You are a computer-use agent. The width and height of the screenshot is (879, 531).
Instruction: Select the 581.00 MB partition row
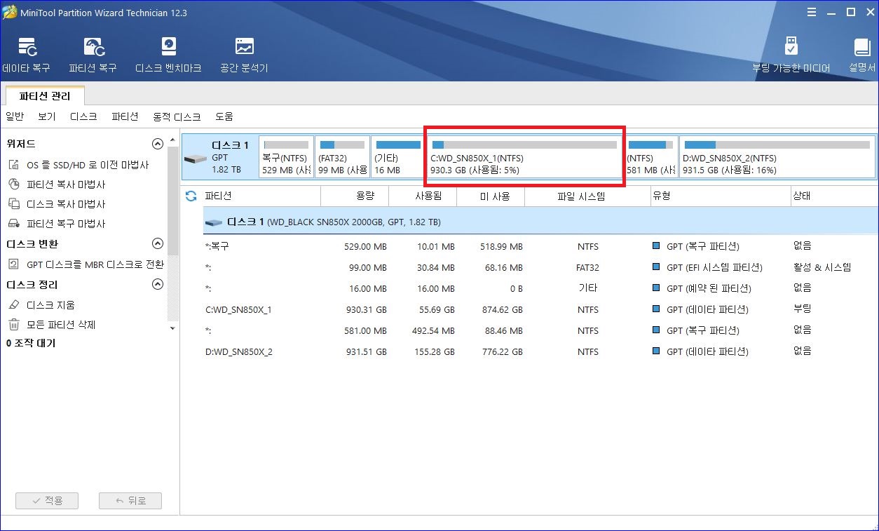[540, 330]
